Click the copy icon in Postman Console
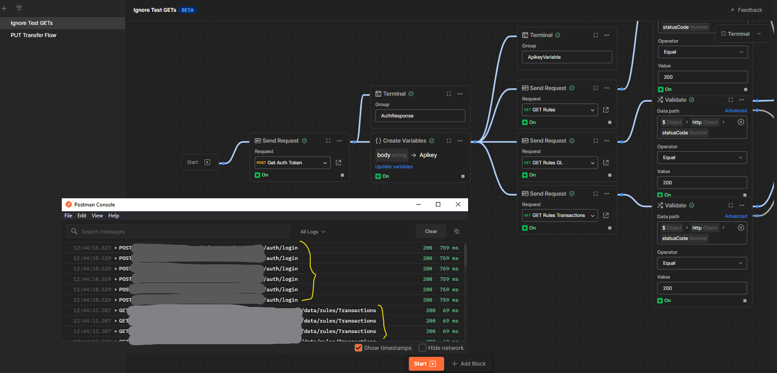 coord(456,231)
